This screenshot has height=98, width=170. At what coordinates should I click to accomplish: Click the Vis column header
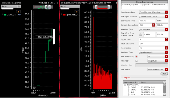(x=19, y=6)
